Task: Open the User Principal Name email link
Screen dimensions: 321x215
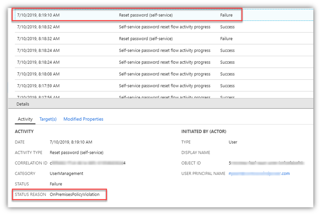Action: tap(259, 173)
